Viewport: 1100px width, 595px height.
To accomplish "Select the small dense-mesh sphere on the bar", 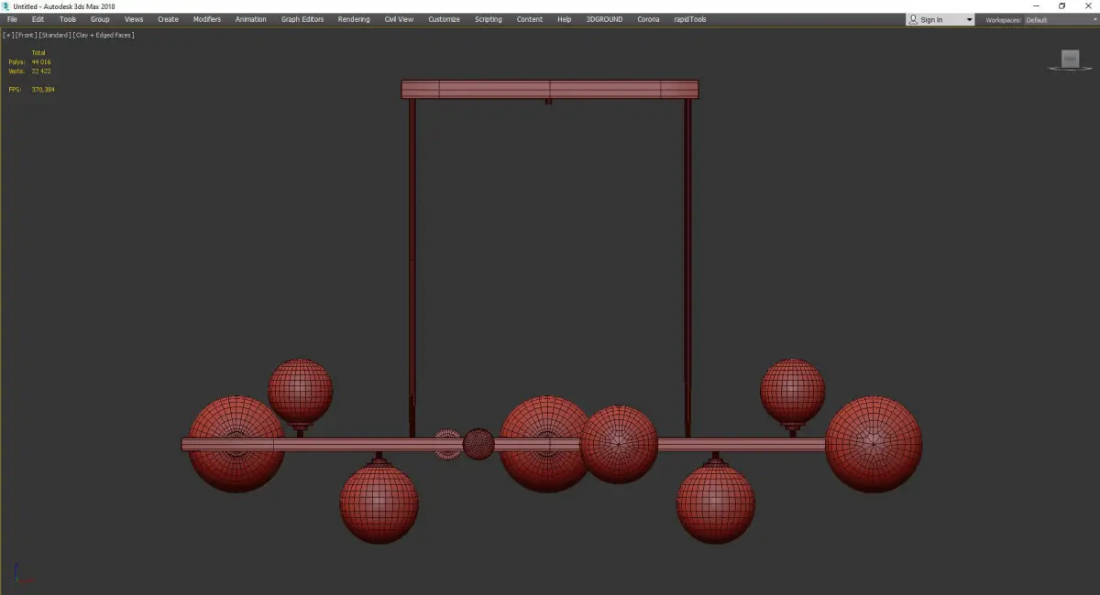I will coord(478,444).
